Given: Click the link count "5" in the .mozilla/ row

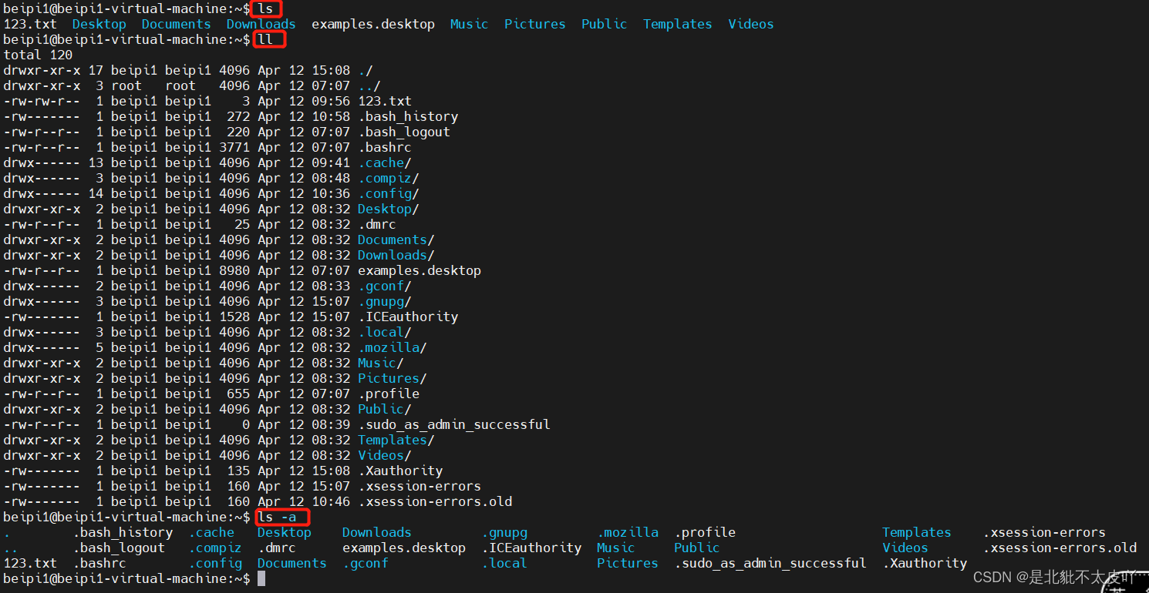Looking at the screenshot, I should click(99, 347).
